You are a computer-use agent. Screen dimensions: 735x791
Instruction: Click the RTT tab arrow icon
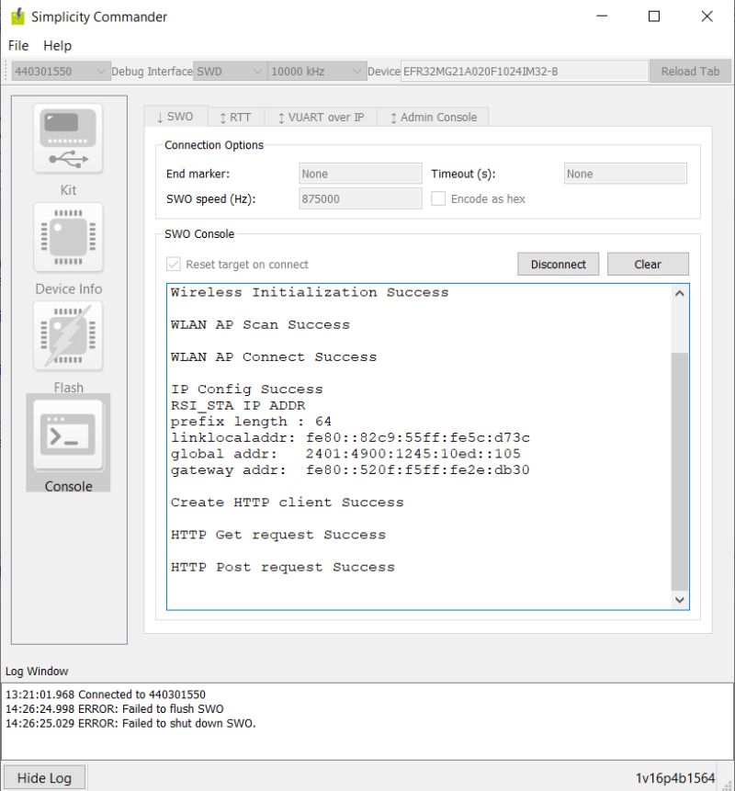click(223, 116)
